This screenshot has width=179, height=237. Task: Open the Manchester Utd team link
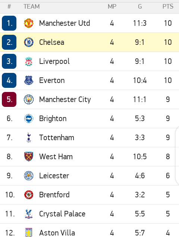[x=65, y=23]
